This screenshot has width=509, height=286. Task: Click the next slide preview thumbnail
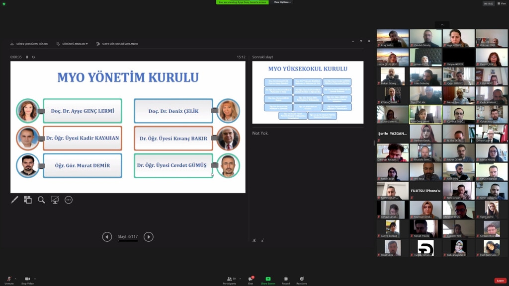[308, 92]
